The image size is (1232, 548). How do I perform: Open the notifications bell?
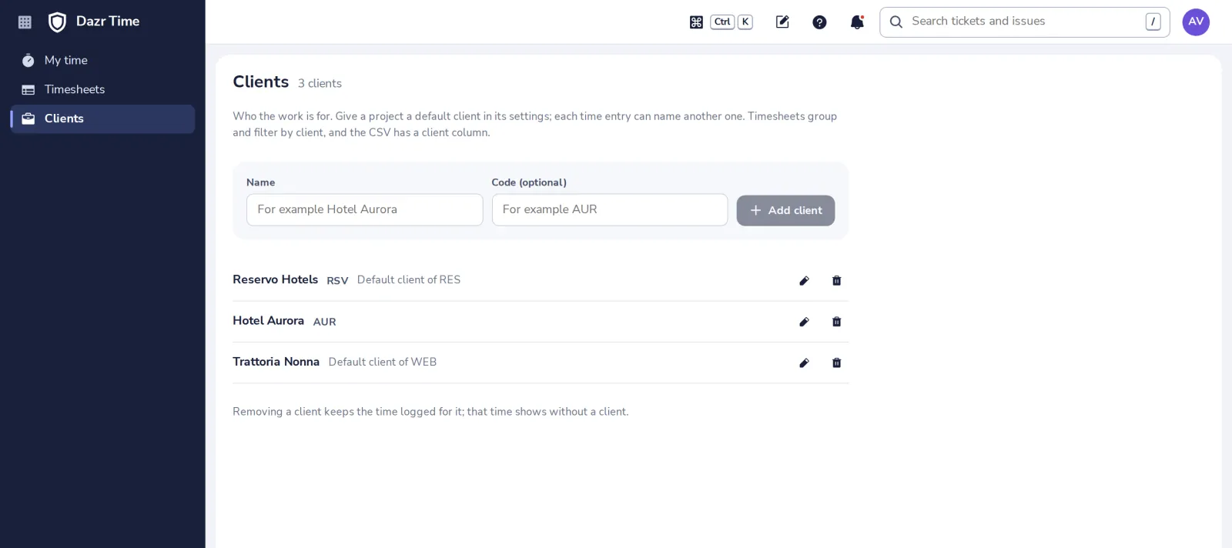coord(857,22)
